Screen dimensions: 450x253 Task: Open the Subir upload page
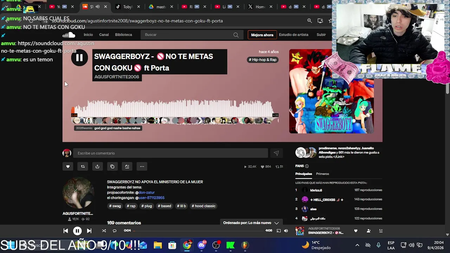321,35
